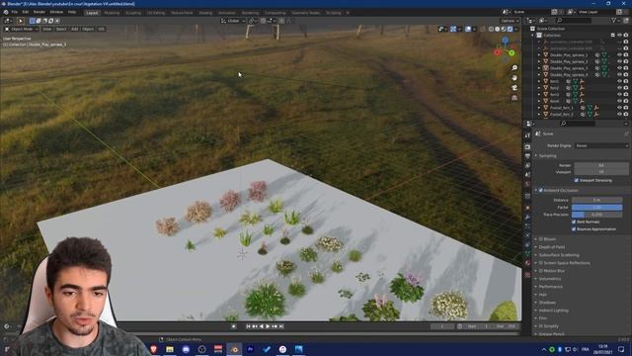Open the viewport Add menu
This screenshot has width=632, height=356.
[75, 29]
